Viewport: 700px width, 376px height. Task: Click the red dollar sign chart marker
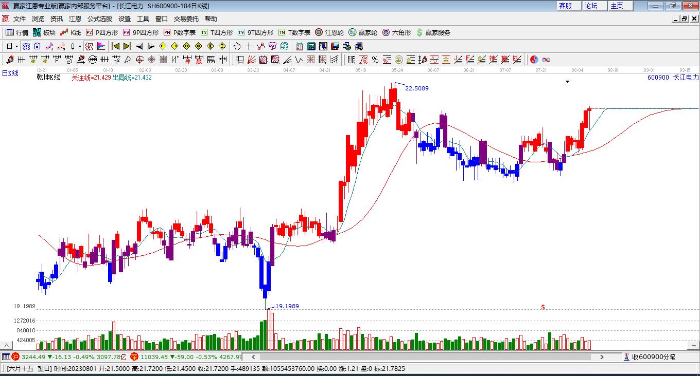pyautogui.click(x=543, y=307)
